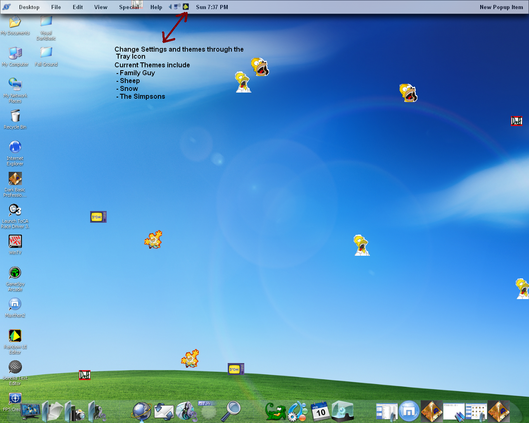This screenshot has width=529, height=423.
Task: Open the View menu
Action: (x=101, y=7)
